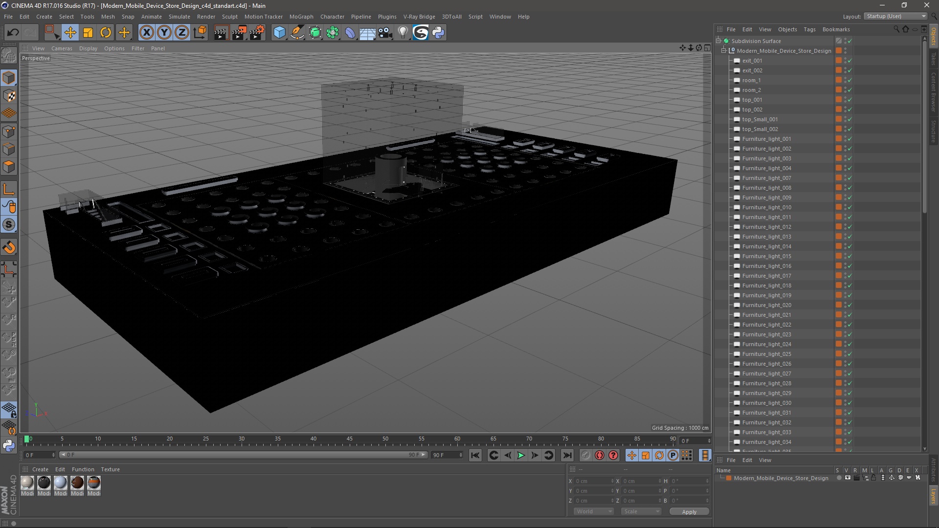939x528 pixels.
Task: Click the Python script icon in toolbar
Action: click(438, 33)
